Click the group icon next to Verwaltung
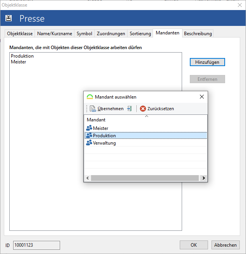This screenshot has height=254, width=246. pyautogui.click(x=89, y=143)
